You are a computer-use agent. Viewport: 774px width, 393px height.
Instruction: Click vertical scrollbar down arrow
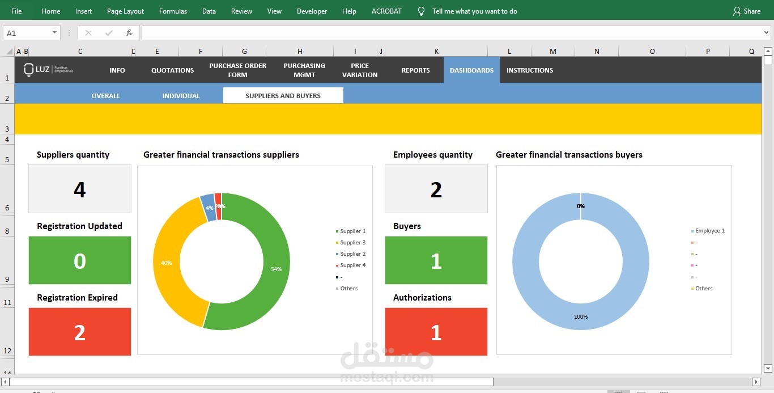[x=768, y=367]
